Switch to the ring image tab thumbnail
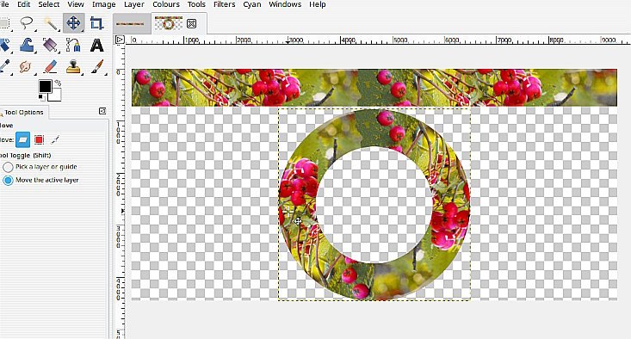This screenshot has width=631, height=339. pos(169,23)
